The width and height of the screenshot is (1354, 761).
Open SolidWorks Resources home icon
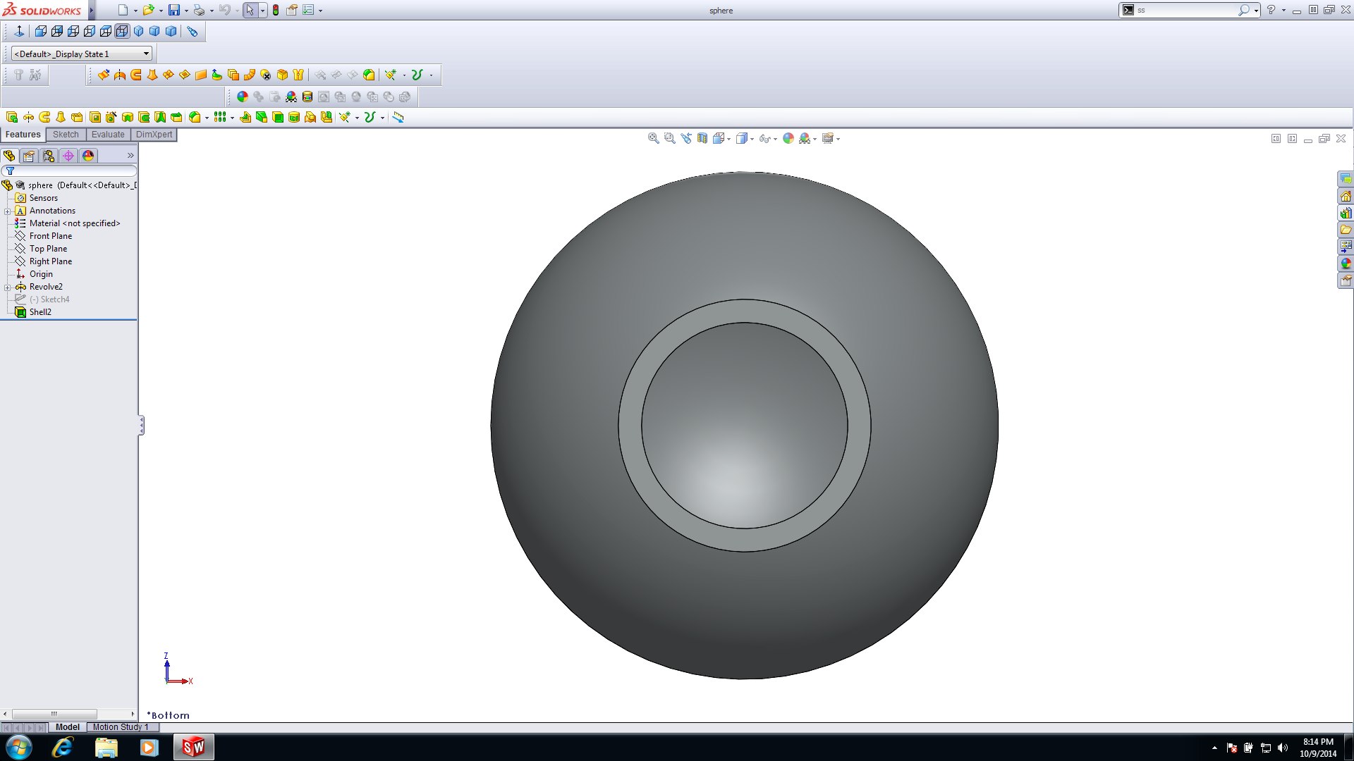pyautogui.click(x=1346, y=196)
